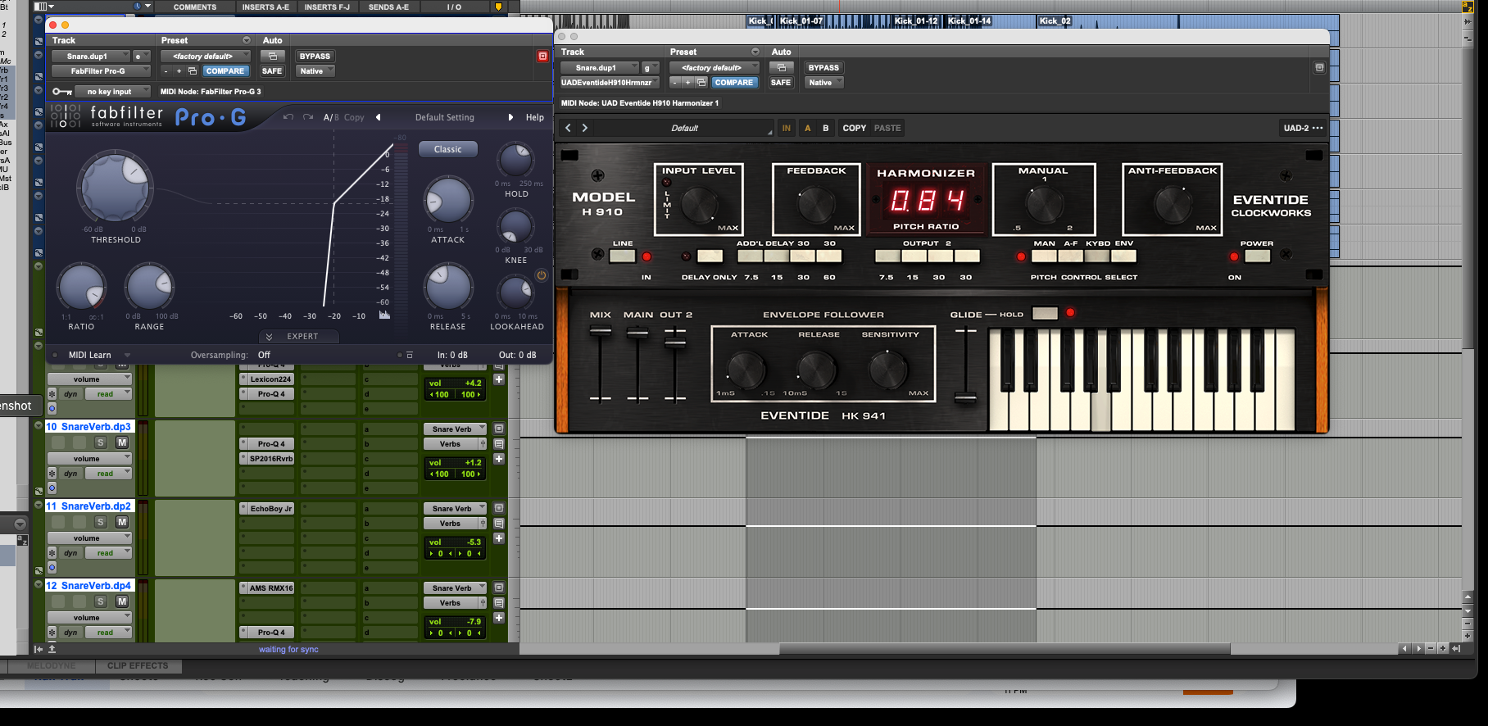Screen dimensions: 1488x726
Task: Click INSERTS F-J column header
Action: [327, 7]
